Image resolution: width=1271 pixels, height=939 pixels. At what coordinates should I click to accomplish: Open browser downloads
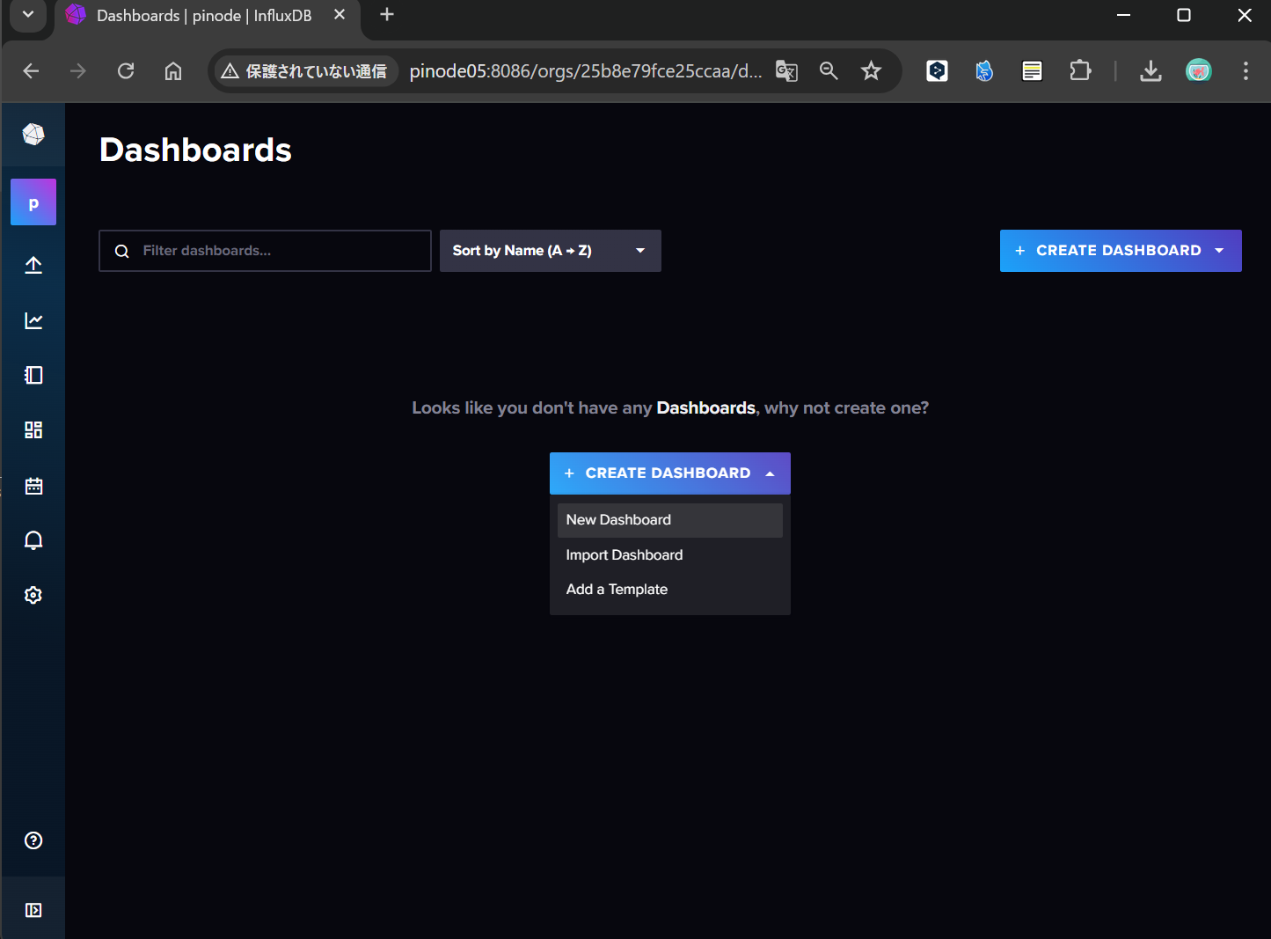coord(1150,71)
